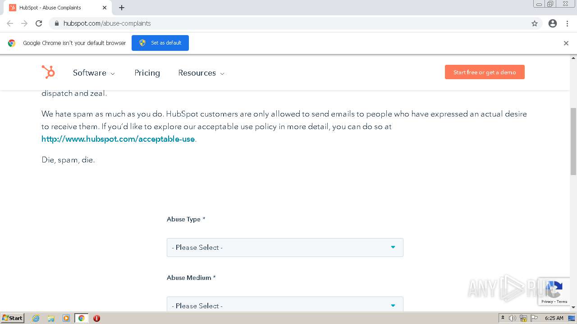Image resolution: width=577 pixels, height=324 pixels.
Task: Click the volume speaker tray icon
Action: point(513,318)
